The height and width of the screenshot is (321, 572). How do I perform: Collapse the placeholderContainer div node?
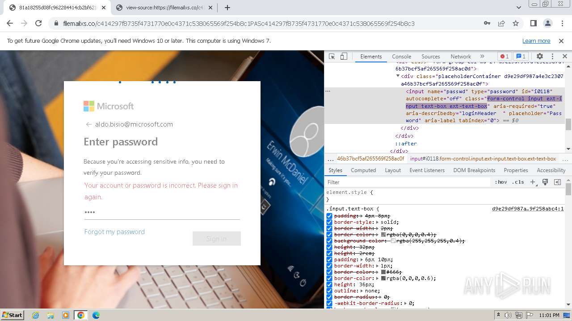398,76
